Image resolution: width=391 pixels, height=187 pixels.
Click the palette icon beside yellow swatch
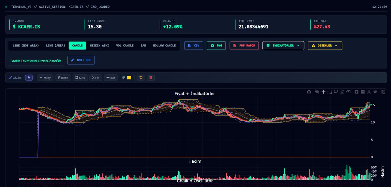tap(124, 78)
